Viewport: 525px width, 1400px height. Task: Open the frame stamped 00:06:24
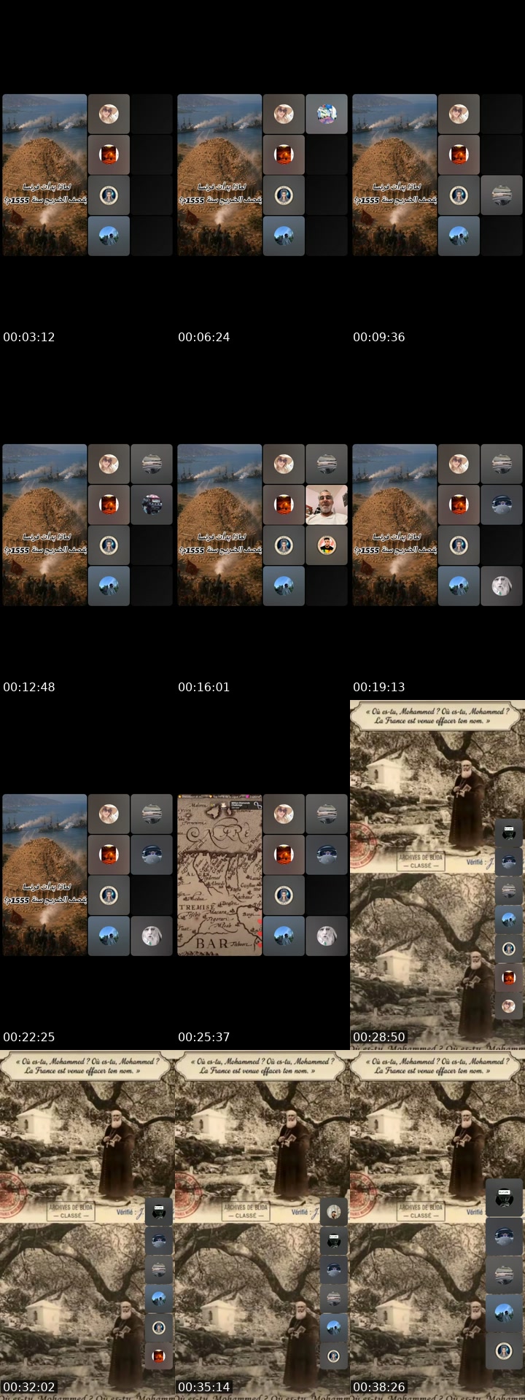(x=262, y=175)
